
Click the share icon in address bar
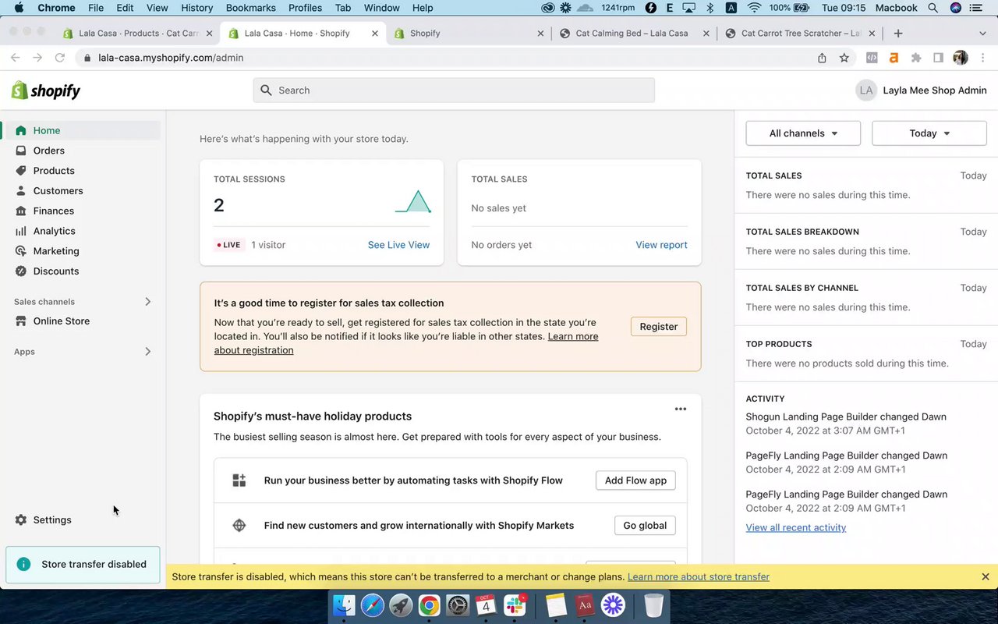[822, 58]
